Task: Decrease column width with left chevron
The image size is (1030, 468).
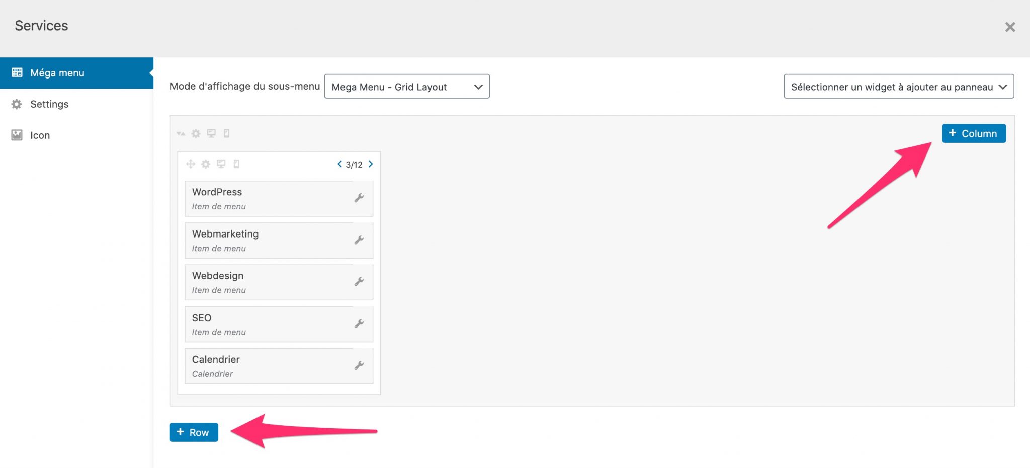Action: (x=340, y=164)
